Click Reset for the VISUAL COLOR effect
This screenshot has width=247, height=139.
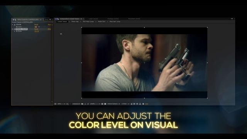tap(36, 29)
